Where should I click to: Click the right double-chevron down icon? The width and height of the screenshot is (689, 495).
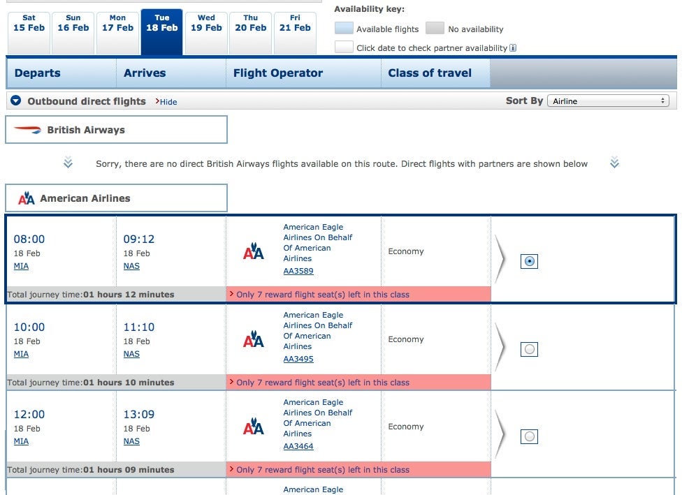point(615,163)
